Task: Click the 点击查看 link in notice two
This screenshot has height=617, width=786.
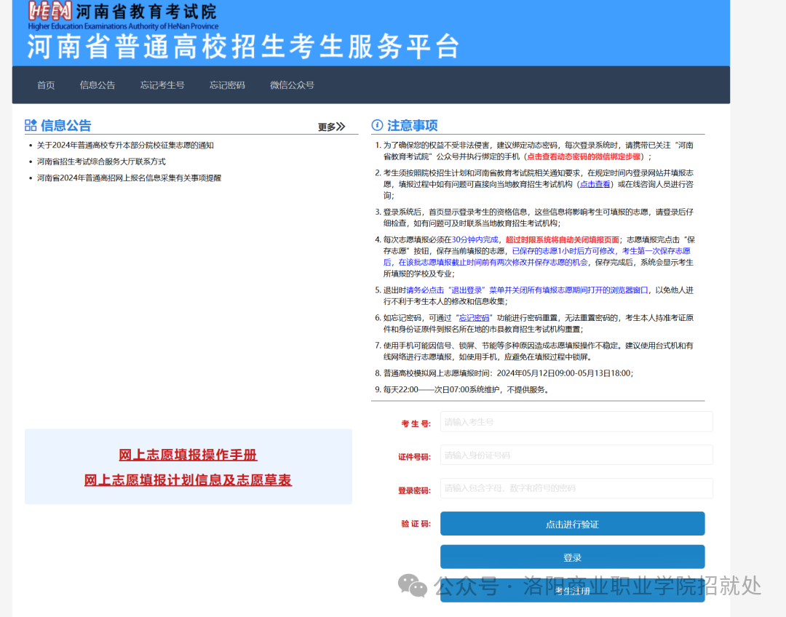Action: pos(595,185)
